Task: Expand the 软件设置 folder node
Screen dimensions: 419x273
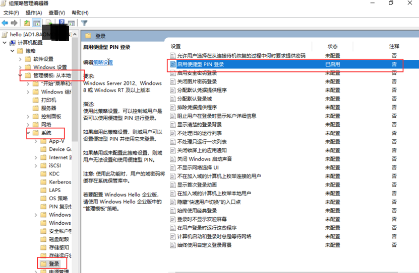Action: (x=21, y=59)
